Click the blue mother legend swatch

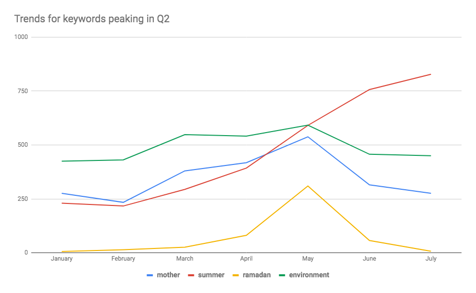pyautogui.click(x=150, y=275)
